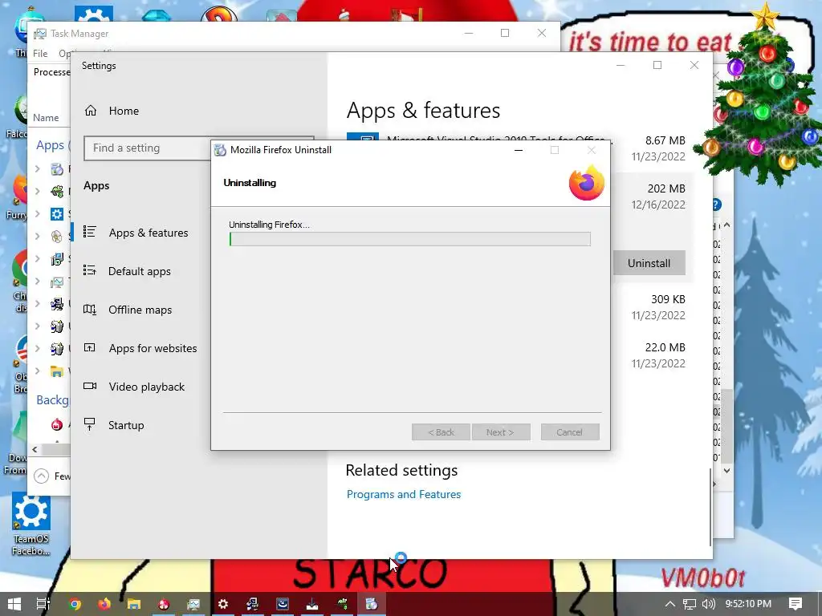Open Video playback settings page
The height and width of the screenshot is (616, 822).
[x=134, y=387]
